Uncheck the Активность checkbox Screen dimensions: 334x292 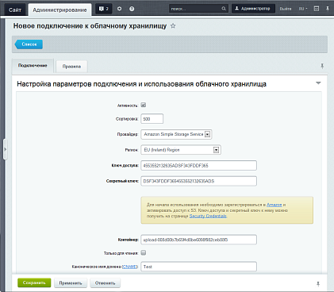pos(144,105)
